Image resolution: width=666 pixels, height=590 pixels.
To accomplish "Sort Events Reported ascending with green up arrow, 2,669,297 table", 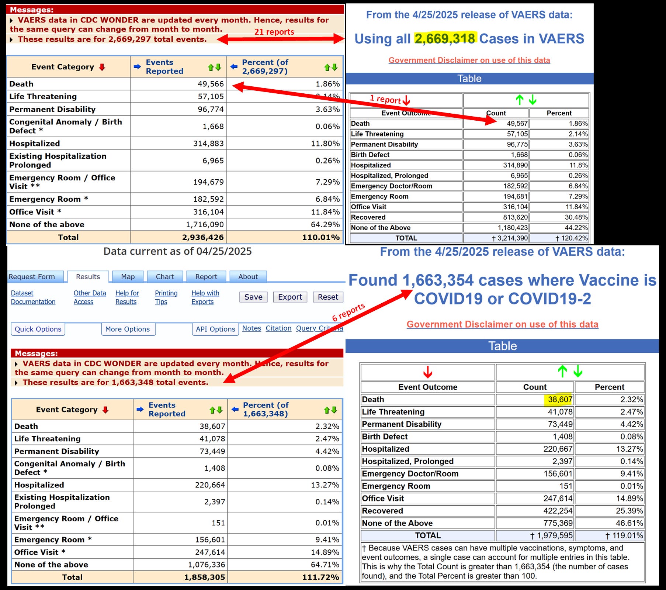I will [211, 67].
